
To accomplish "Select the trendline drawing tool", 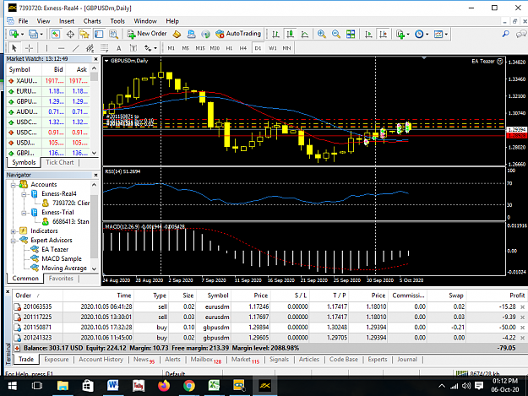I will click(x=76, y=48).
